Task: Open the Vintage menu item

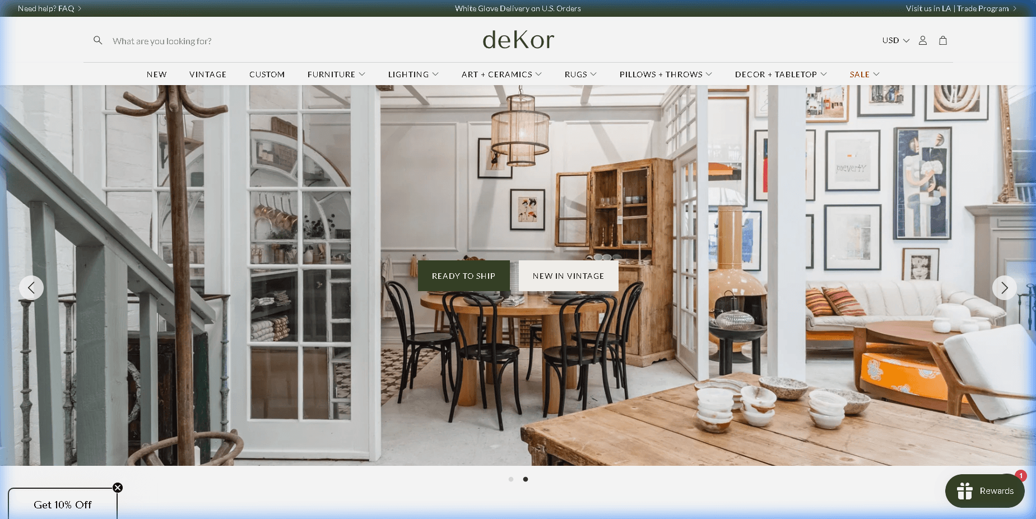Action: [208, 74]
